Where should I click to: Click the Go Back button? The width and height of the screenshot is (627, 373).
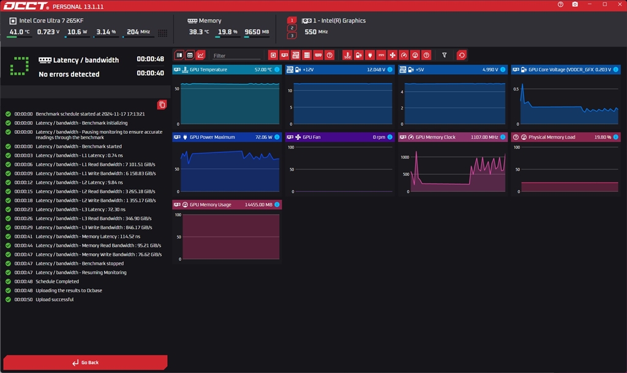(85, 362)
